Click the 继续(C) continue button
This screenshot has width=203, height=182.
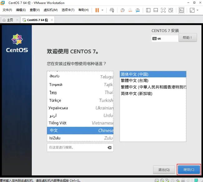[x=189, y=169]
